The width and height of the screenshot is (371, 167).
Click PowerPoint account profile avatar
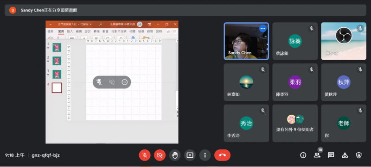pos(140,24)
